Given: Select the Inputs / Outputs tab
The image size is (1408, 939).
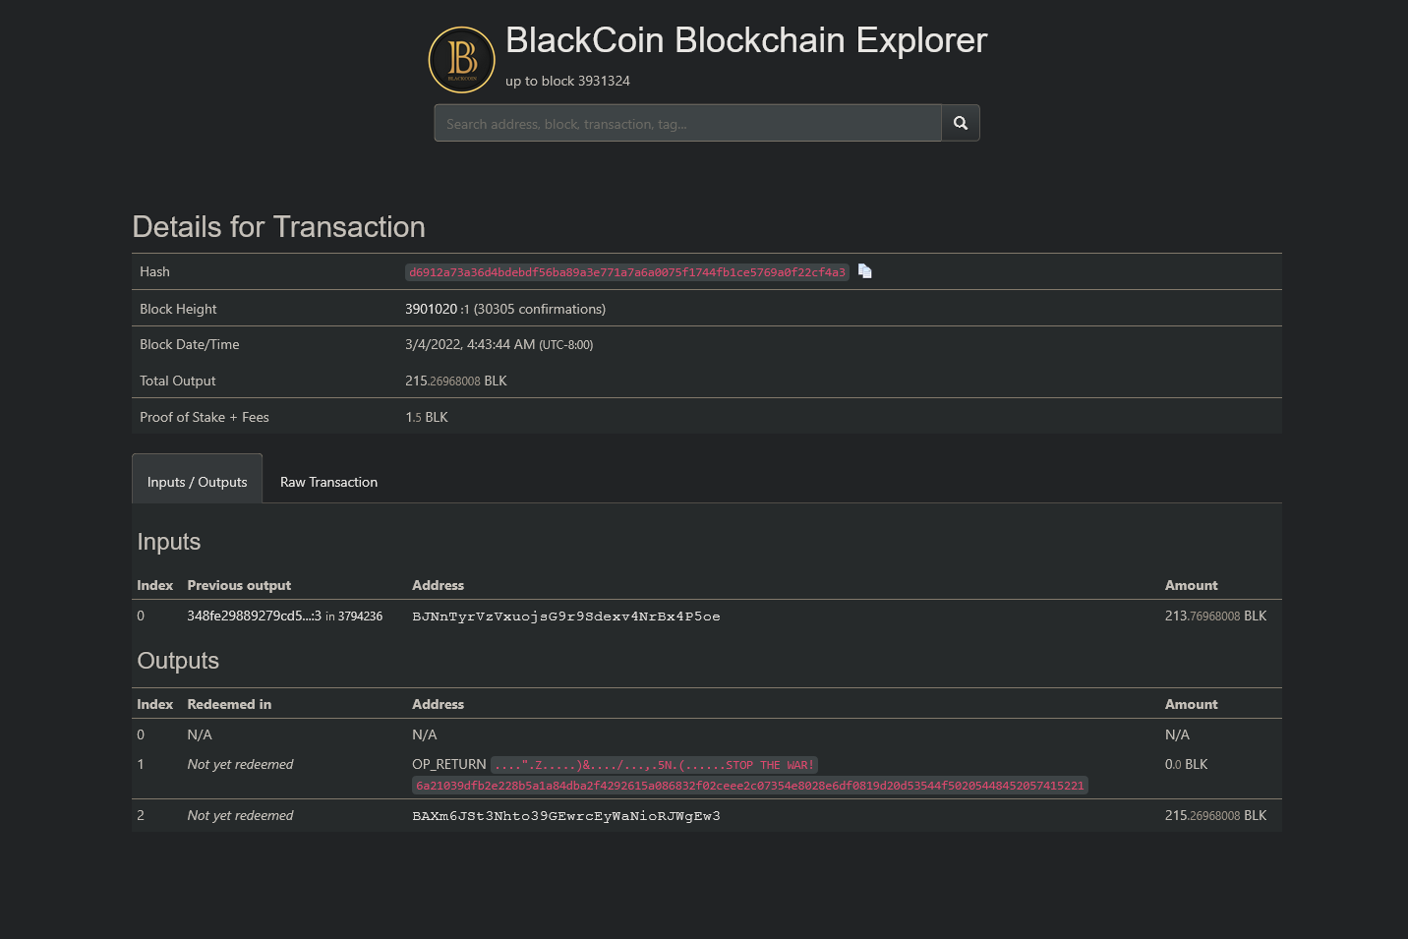Looking at the screenshot, I should 197,479.
